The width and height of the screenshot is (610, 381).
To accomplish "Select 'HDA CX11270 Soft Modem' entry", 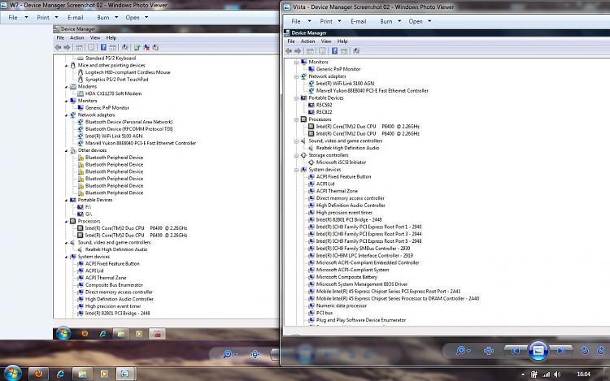I will 113,93.
